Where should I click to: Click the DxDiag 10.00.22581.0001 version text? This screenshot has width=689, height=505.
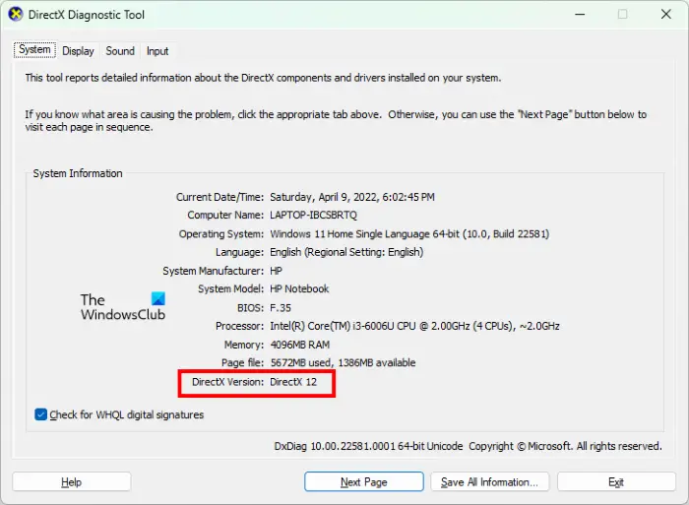(368, 446)
